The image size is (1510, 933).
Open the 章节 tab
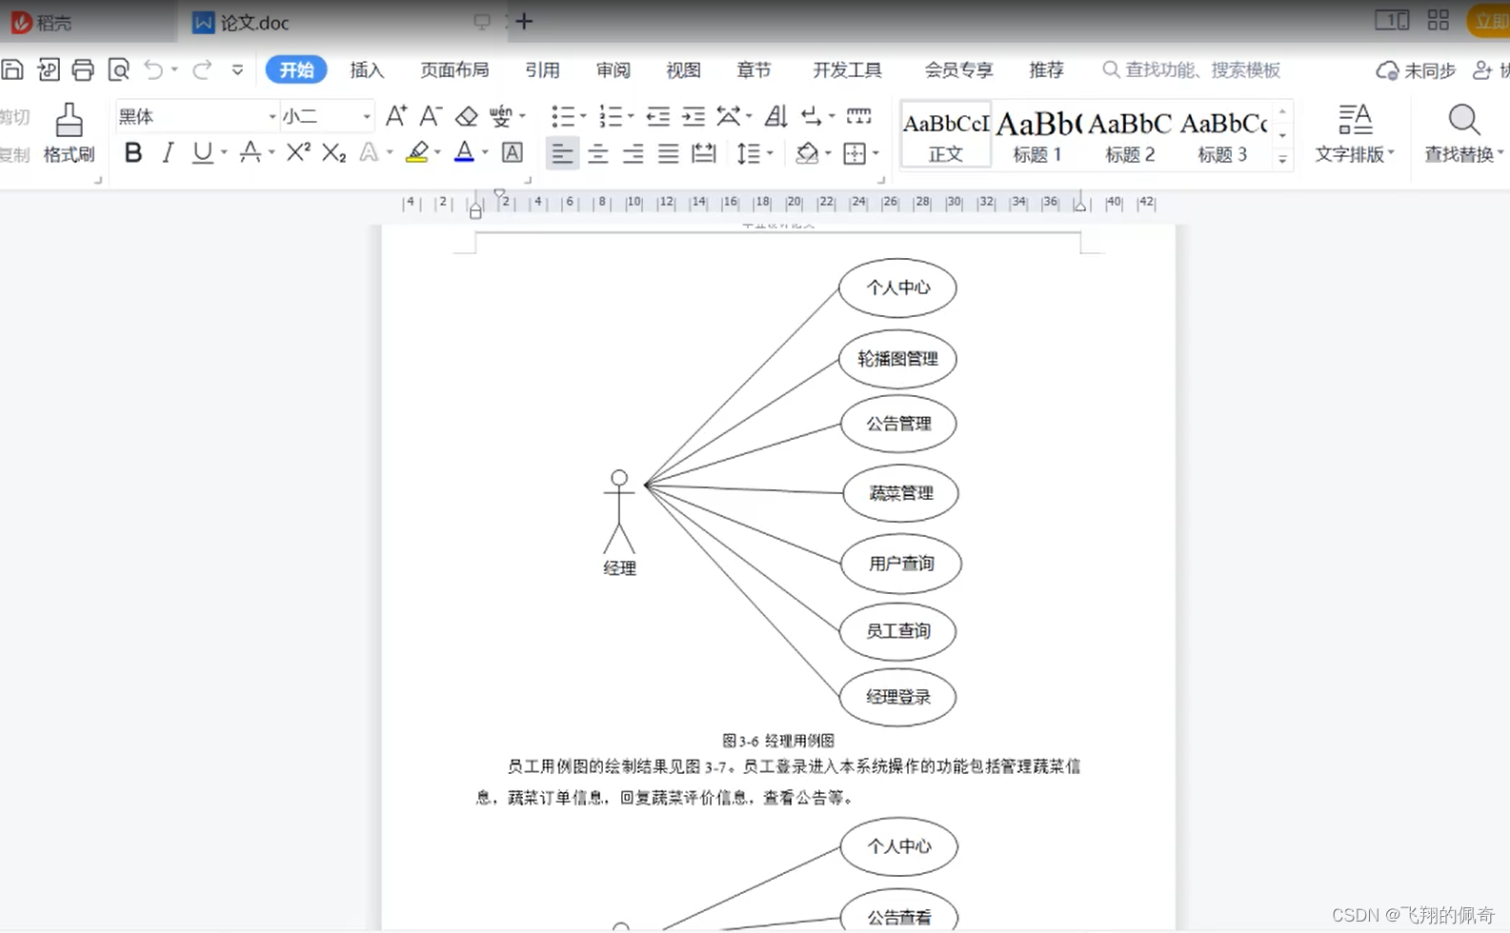(754, 69)
